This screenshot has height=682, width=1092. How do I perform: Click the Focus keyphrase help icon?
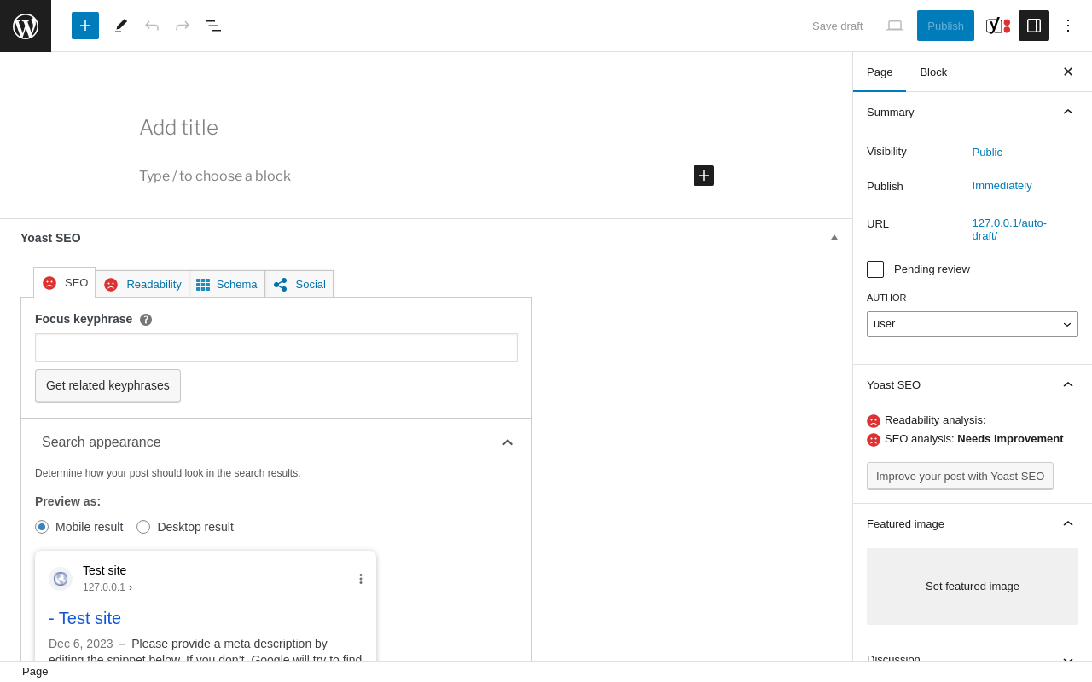click(x=146, y=320)
